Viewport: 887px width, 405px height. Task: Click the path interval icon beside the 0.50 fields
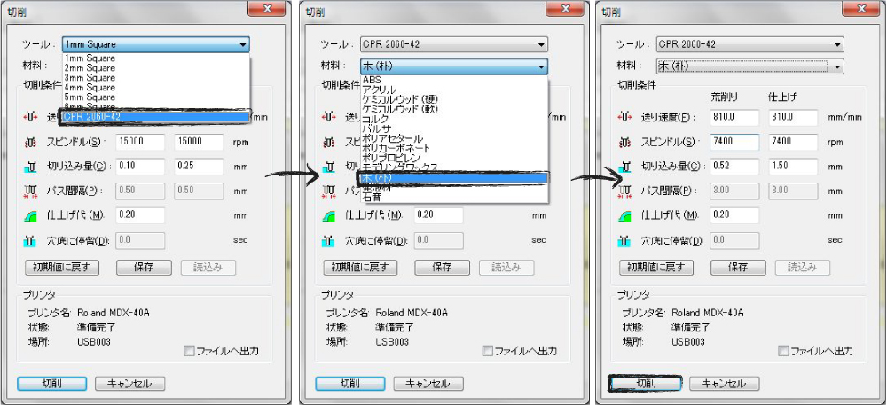pos(31,191)
